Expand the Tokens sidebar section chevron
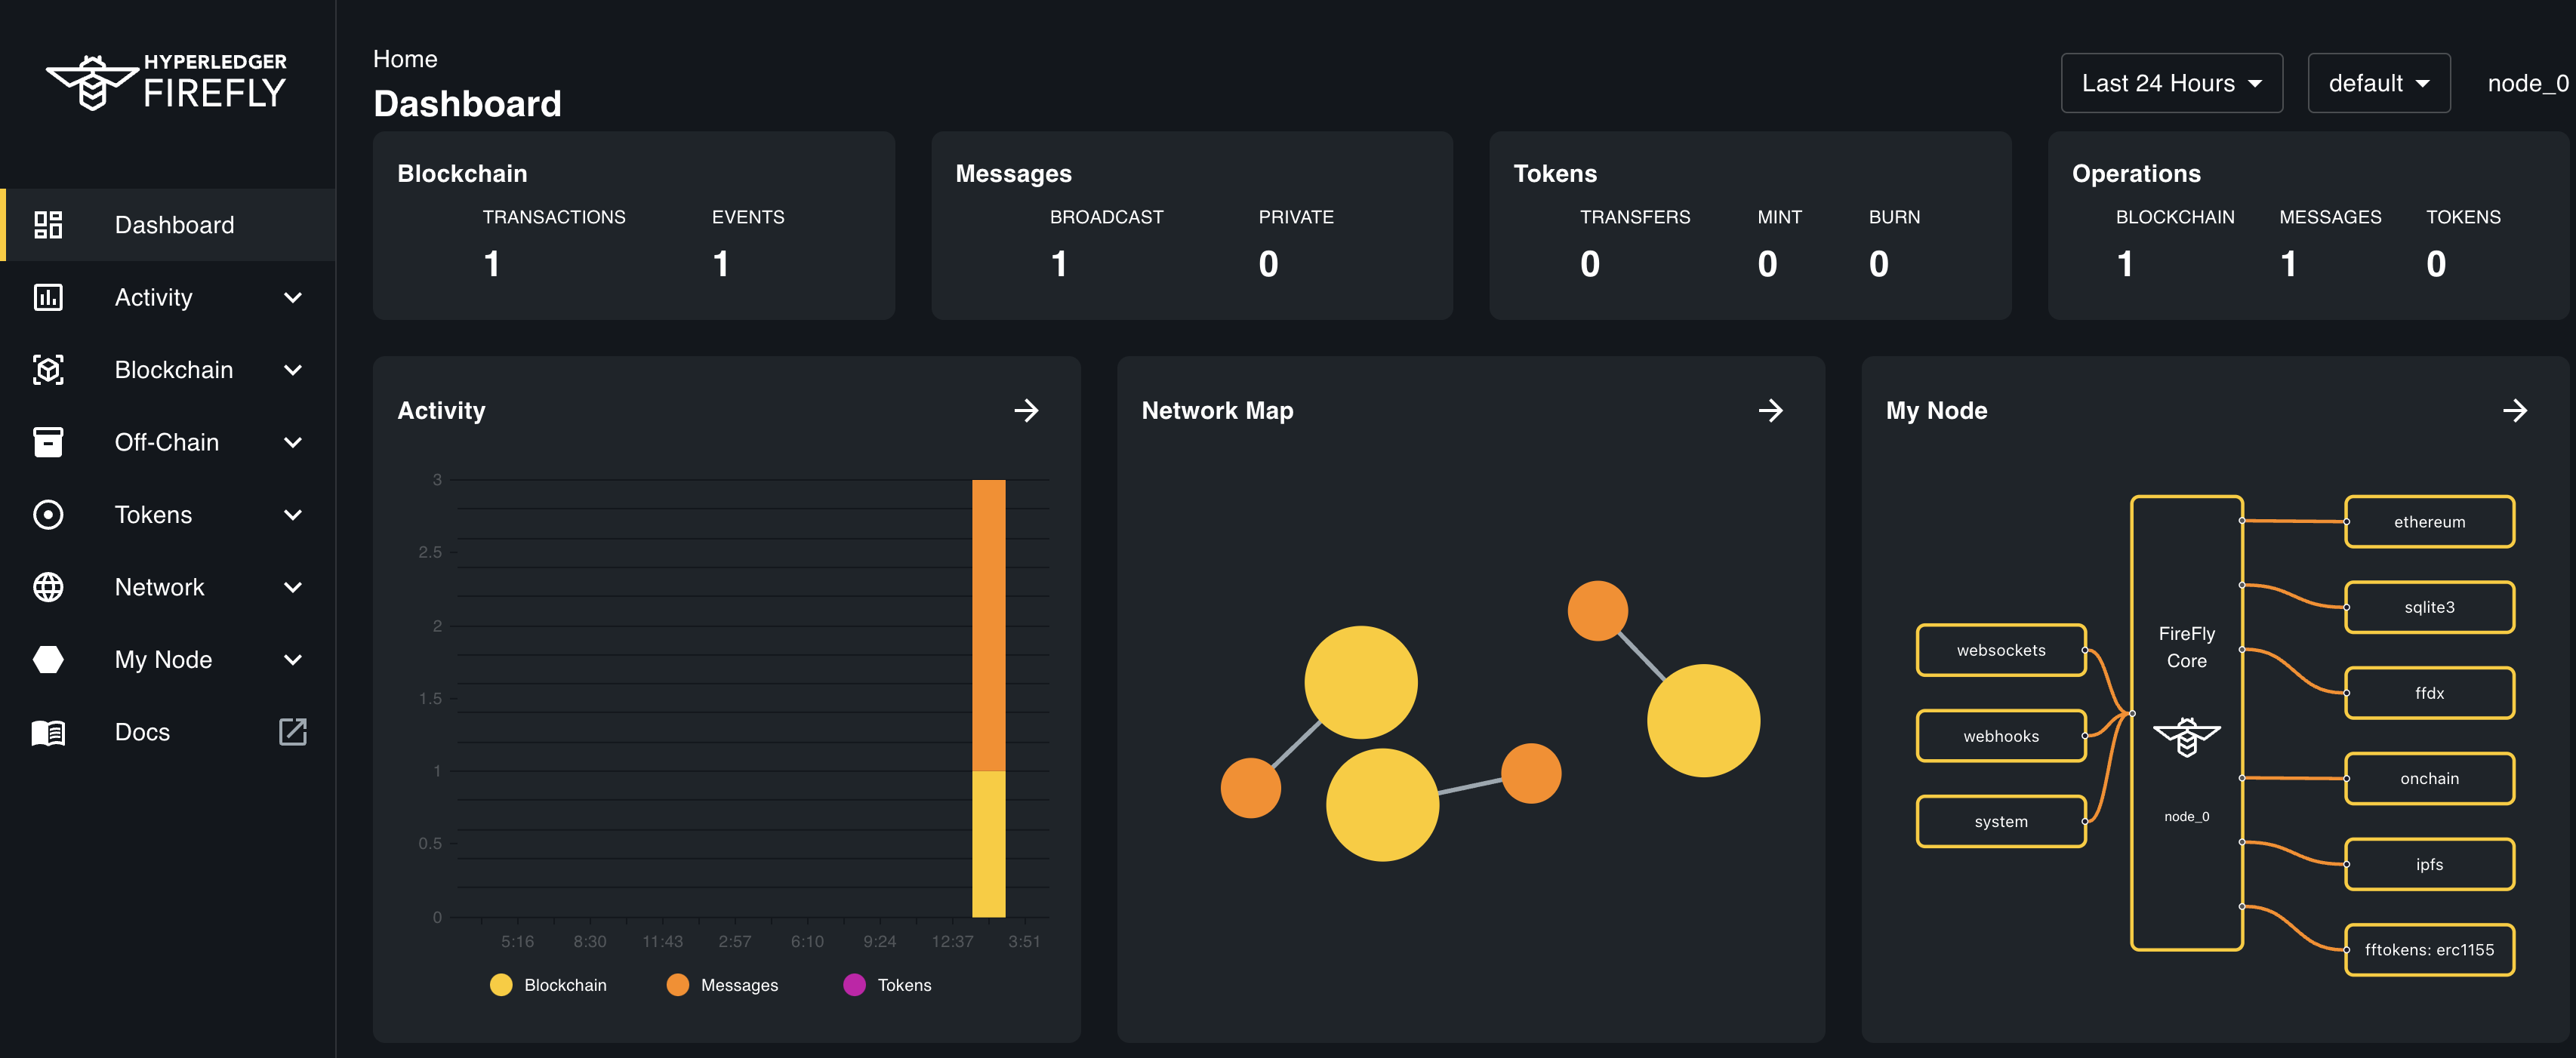The height and width of the screenshot is (1058, 2576). (292, 515)
